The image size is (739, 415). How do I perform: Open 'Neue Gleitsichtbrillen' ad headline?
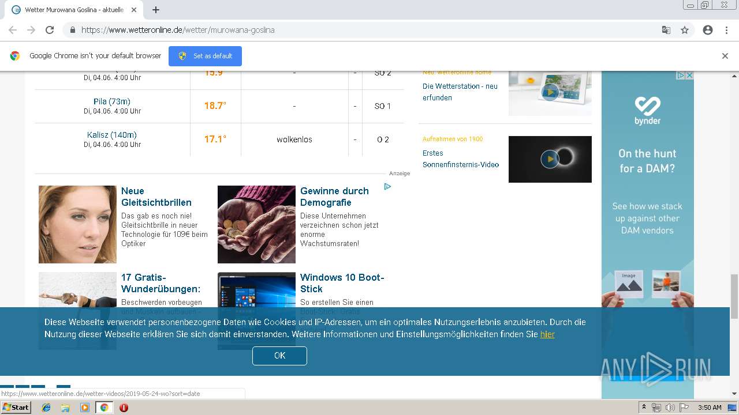(x=156, y=197)
